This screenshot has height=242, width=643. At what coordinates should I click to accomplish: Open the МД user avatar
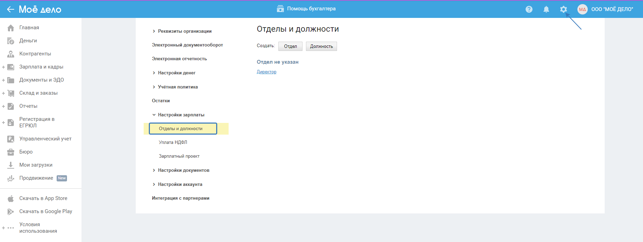click(582, 9)
